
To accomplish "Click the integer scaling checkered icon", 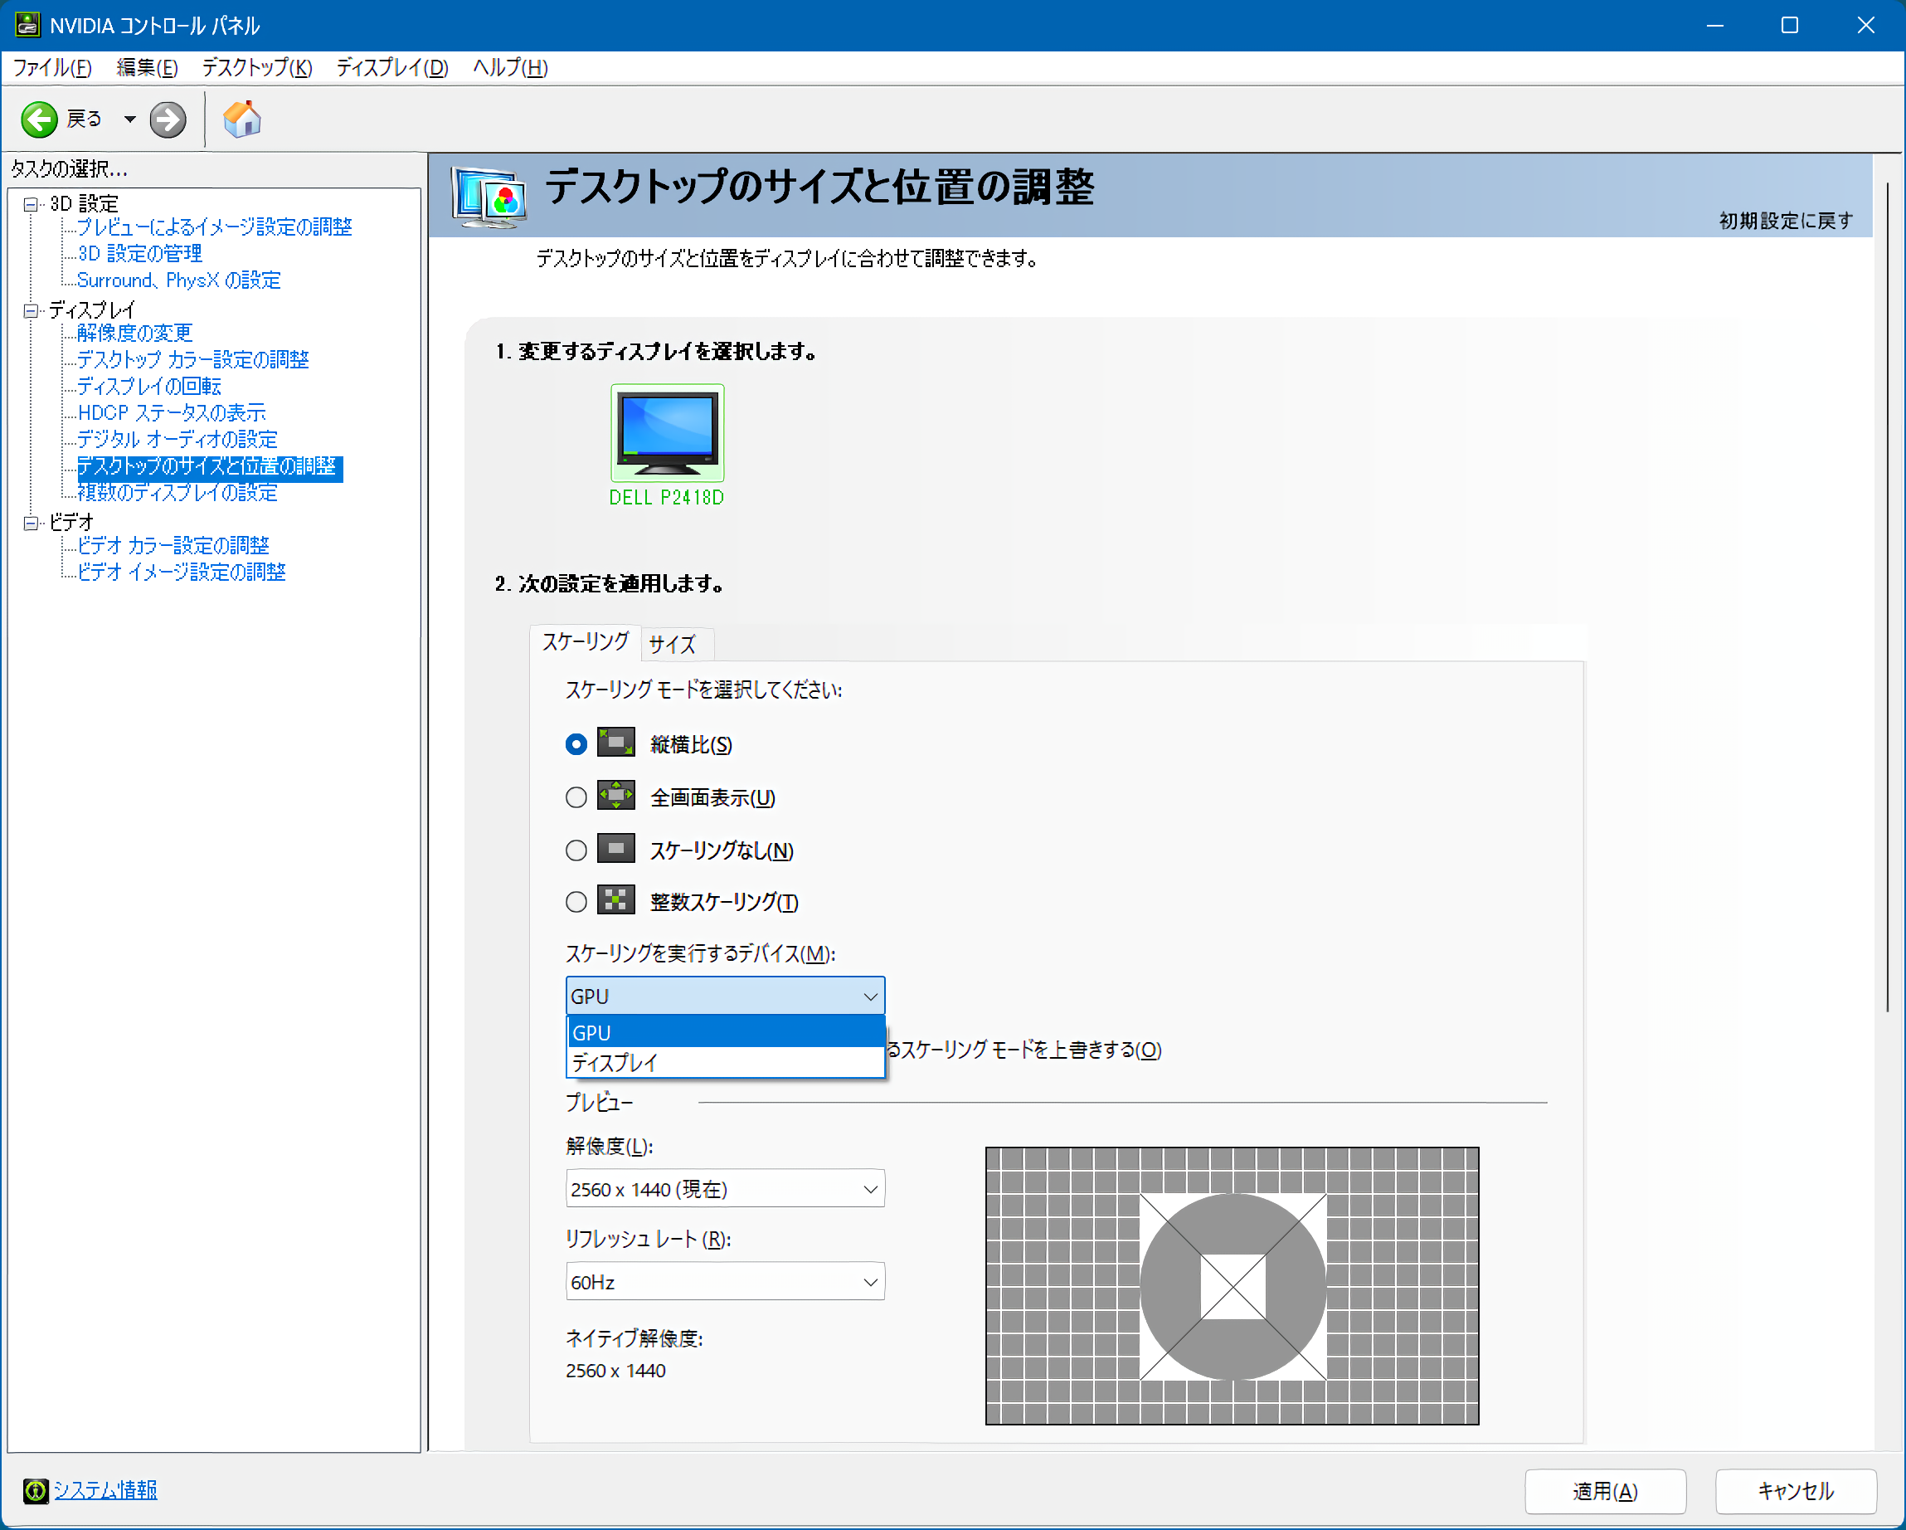I will coord(616,900).
